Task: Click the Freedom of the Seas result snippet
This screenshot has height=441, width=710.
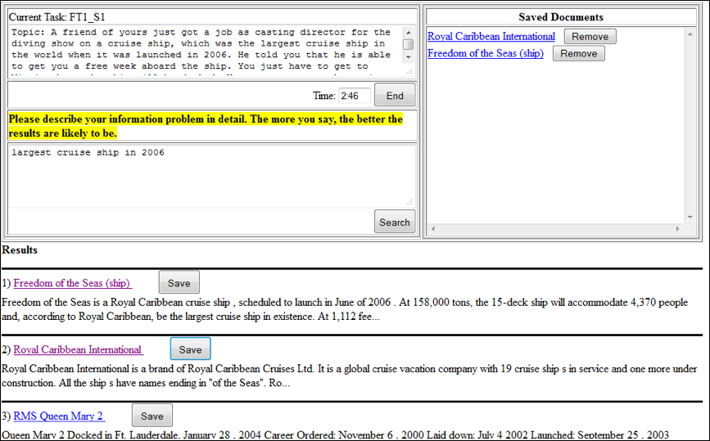Action: tap(345, 309)
